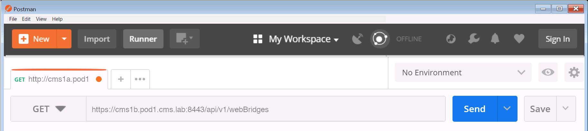This screenshot has width=588, height=131.
Task: Expand the New button dropdown arrow
Action: 64,39
